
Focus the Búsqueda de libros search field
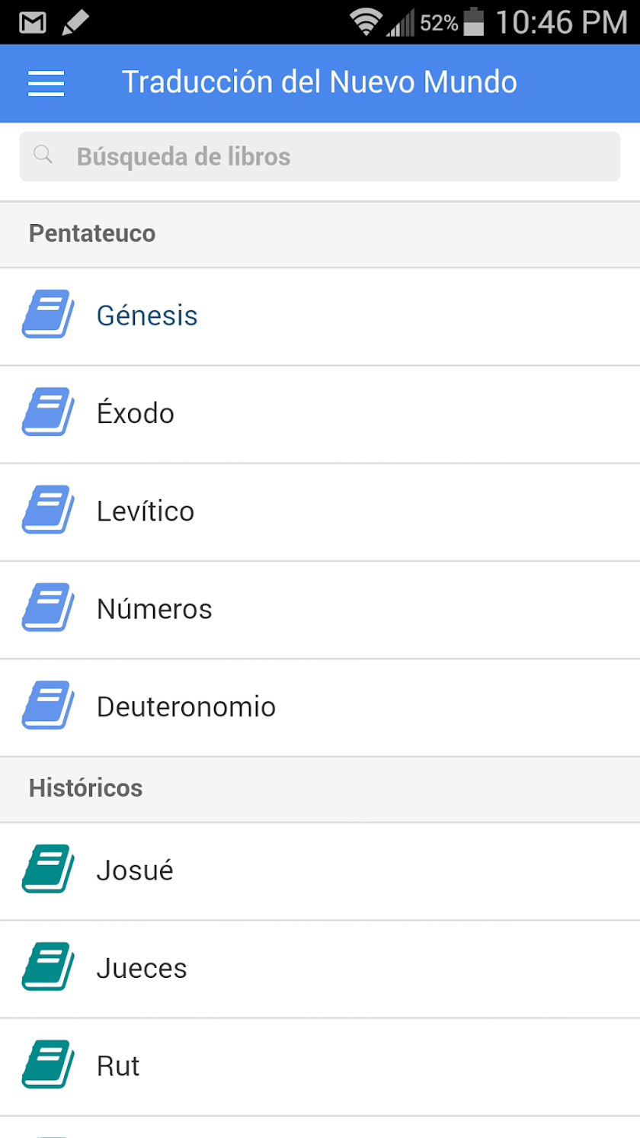point(320,156)
